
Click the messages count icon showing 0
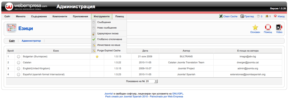coord(259,16)
